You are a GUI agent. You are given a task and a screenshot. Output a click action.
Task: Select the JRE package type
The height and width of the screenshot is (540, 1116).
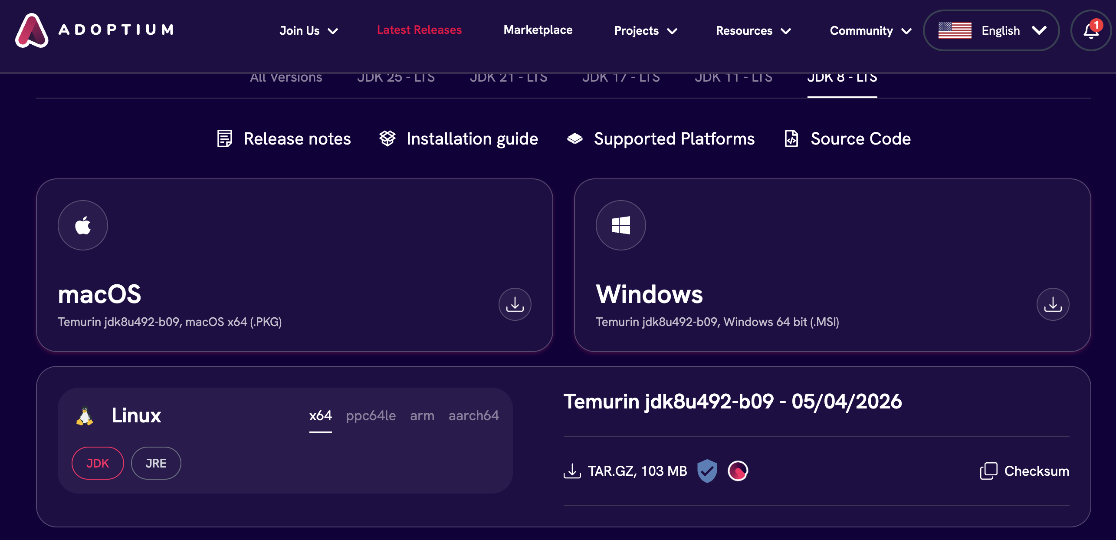tap(156, 463)
